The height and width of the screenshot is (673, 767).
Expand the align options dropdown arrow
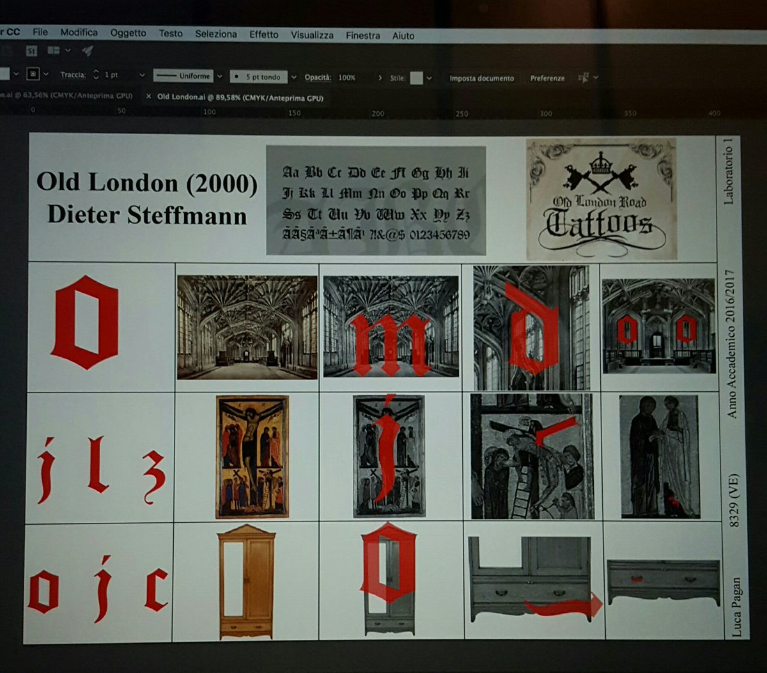[x=596, y=78]
